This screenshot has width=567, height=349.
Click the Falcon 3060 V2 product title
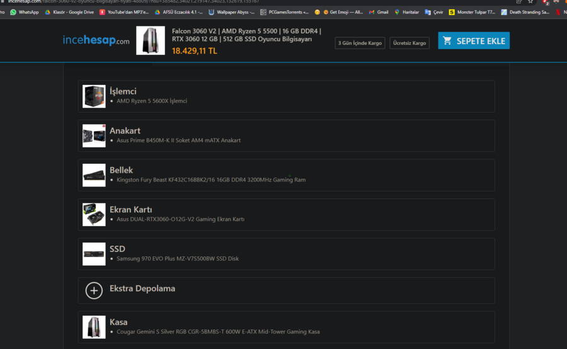pyautogui.click(x=246, y=35)
